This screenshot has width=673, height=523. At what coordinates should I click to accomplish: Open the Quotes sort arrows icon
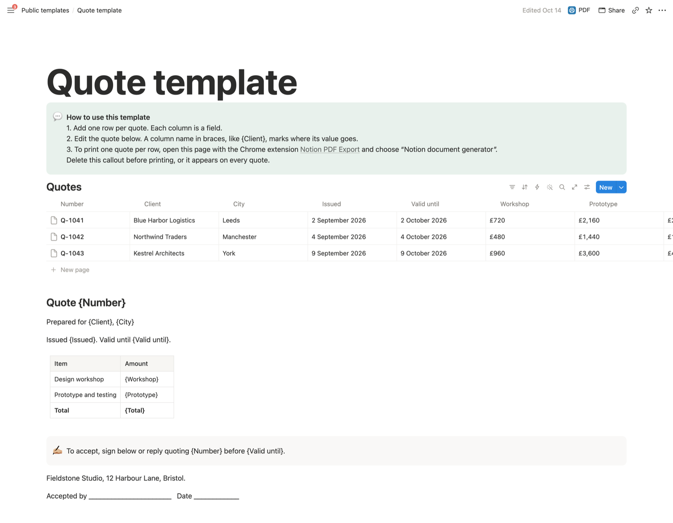click(x=525, y=187)
